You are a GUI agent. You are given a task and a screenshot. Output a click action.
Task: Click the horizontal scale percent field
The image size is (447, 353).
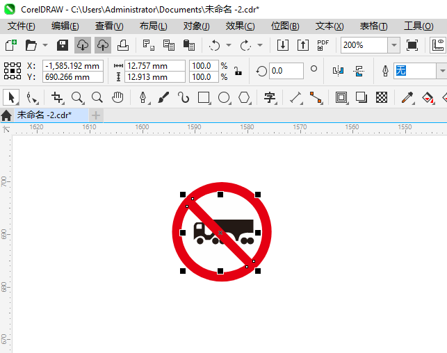click(x=204, y=66)
